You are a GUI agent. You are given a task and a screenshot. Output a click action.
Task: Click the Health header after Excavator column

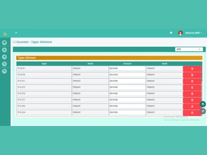(164, 64)
